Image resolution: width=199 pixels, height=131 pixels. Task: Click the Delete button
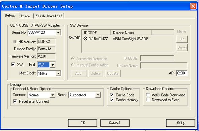[x=96, y=73]
